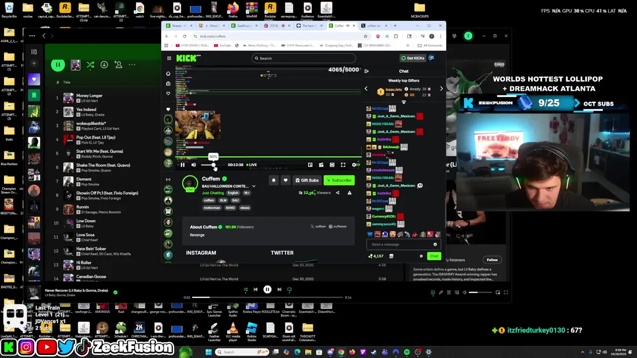The height and width of the screenshot is (358, 637).
Task: Show next weekly top gifters
Action: [x=441, y=89]
